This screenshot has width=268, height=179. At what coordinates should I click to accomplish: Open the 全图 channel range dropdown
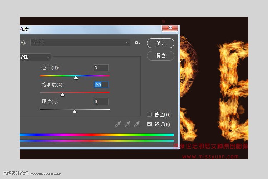35,57
